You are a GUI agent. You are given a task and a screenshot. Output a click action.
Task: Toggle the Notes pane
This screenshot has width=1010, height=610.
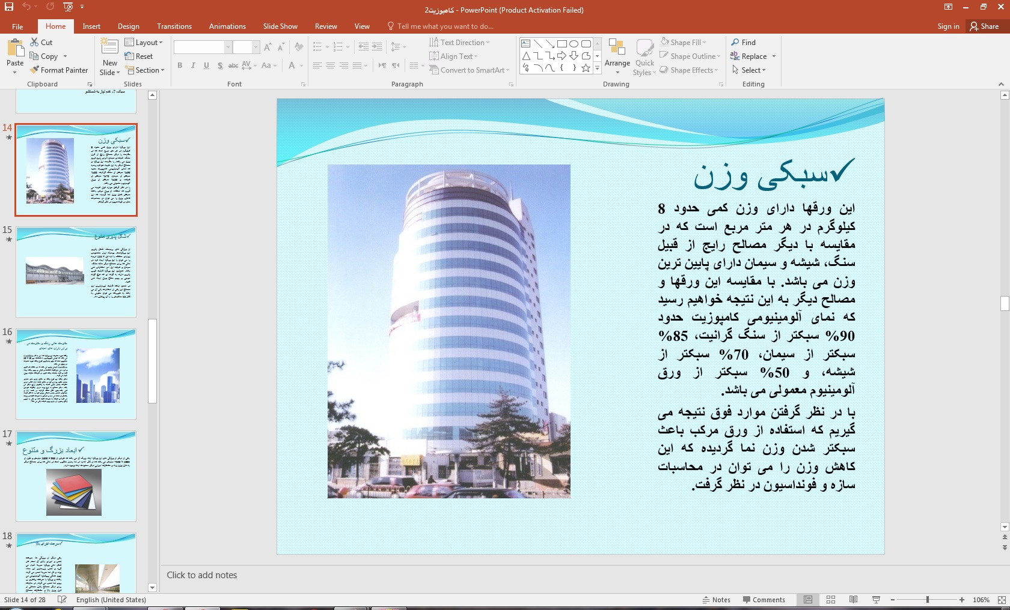point(716,600)
